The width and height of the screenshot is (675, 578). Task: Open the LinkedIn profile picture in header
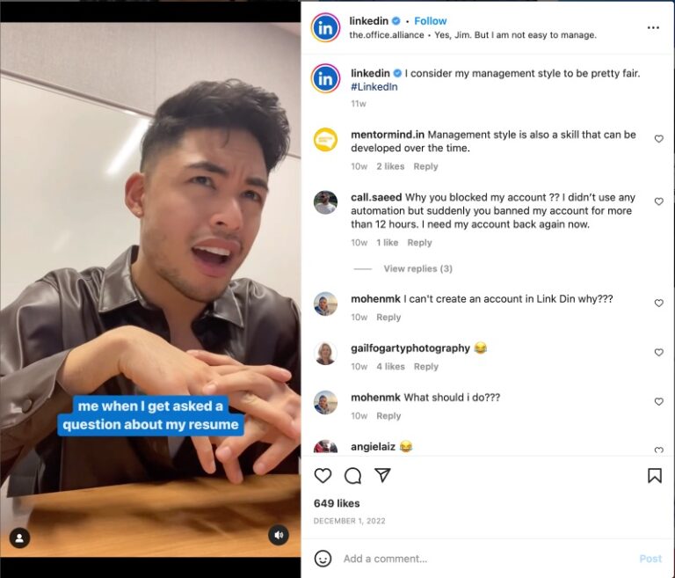[x=325, y=27]
